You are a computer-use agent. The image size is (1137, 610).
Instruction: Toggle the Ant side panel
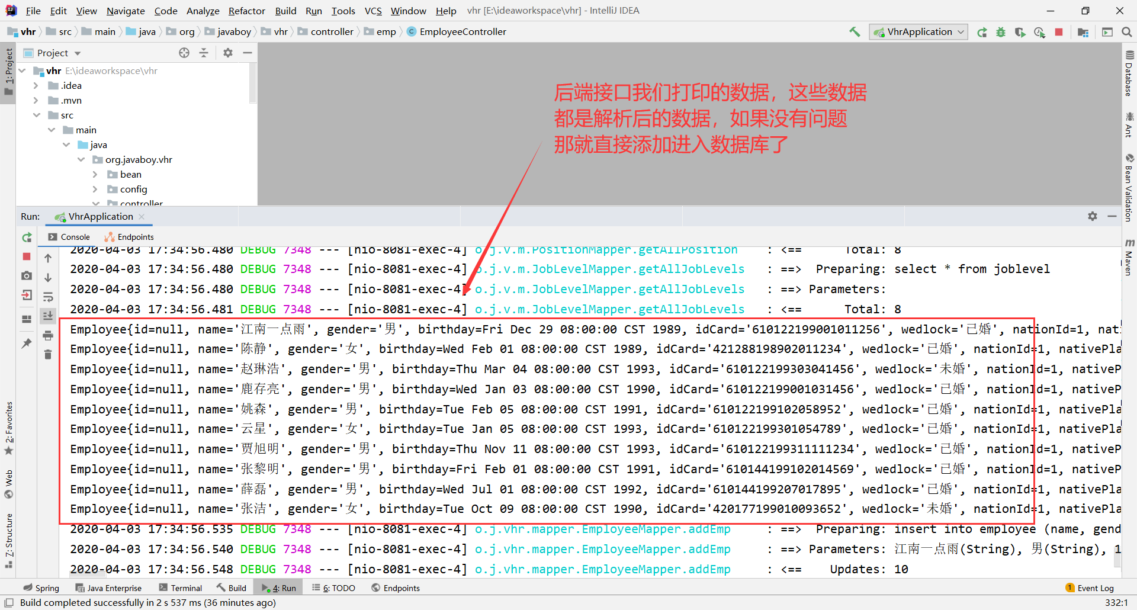pyautogui.click(x=1129, y=124)
